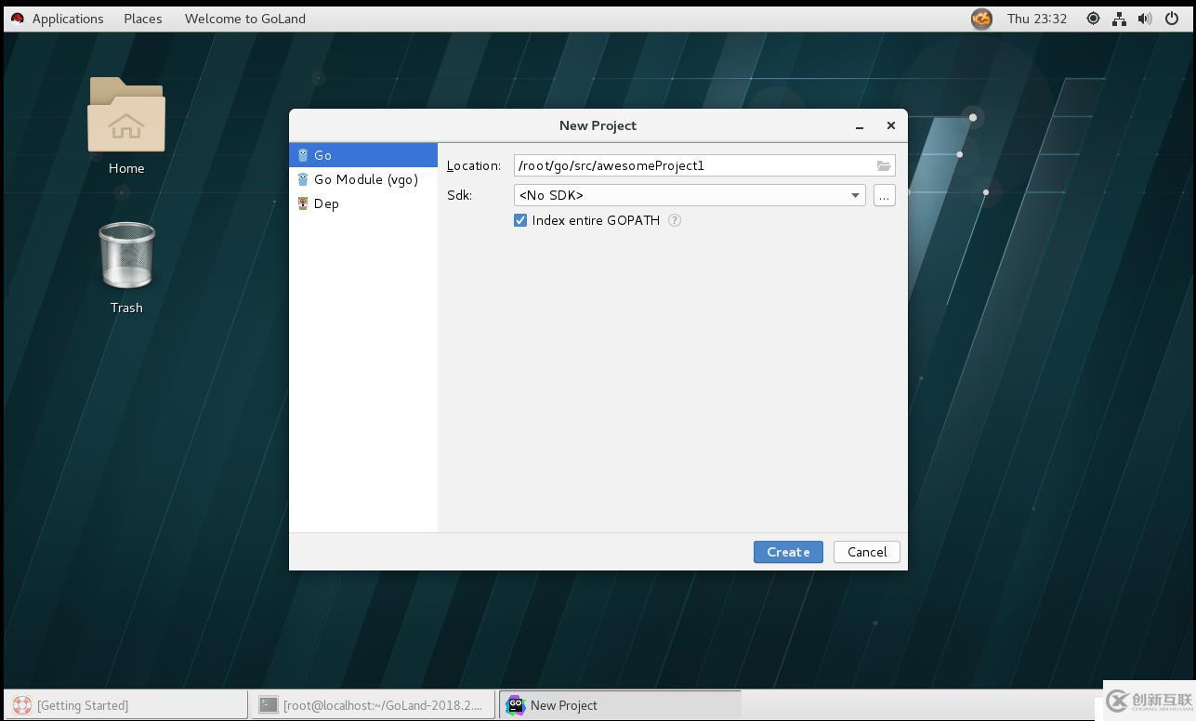Show help for Index entire GOPATH
1196x721 pixels.
point(675,220)
